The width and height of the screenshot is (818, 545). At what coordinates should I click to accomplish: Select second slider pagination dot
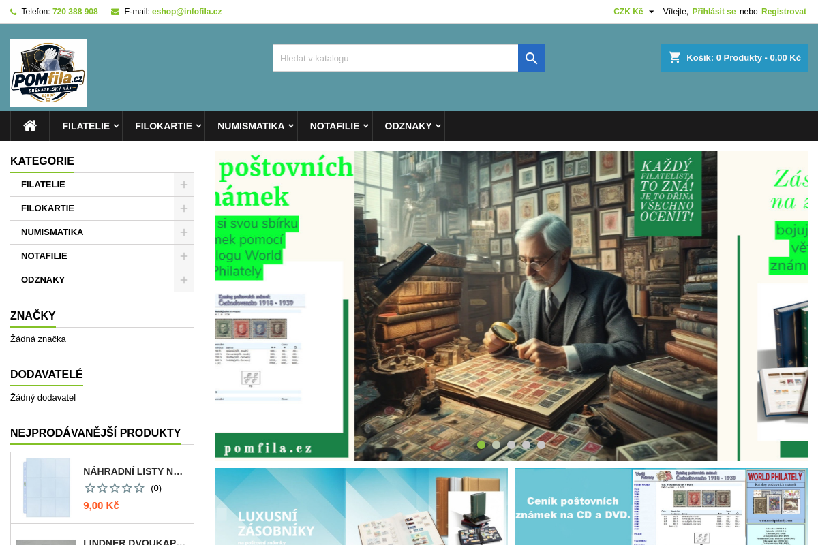click(496, 445)
